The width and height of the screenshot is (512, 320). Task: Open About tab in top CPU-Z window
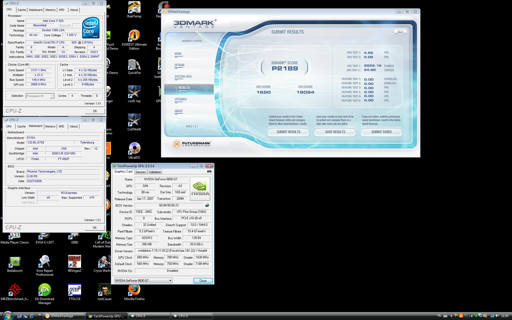[74, 10]
